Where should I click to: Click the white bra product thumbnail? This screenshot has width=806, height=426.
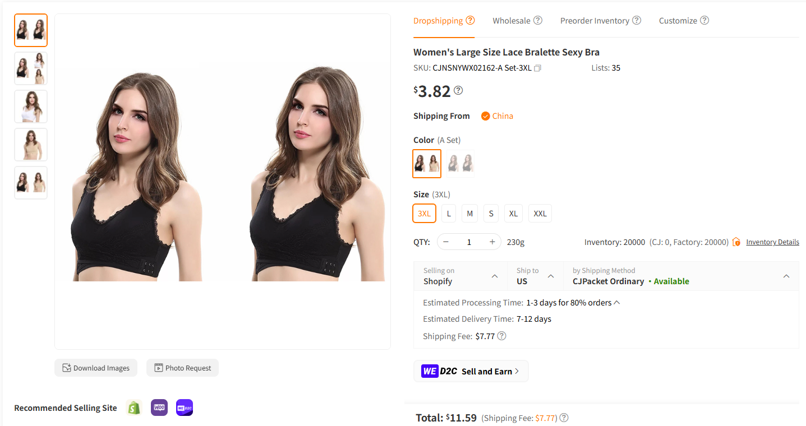[31, 106]
